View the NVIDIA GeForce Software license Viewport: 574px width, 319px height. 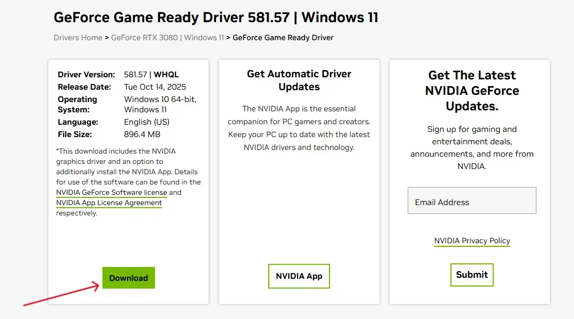111,192
